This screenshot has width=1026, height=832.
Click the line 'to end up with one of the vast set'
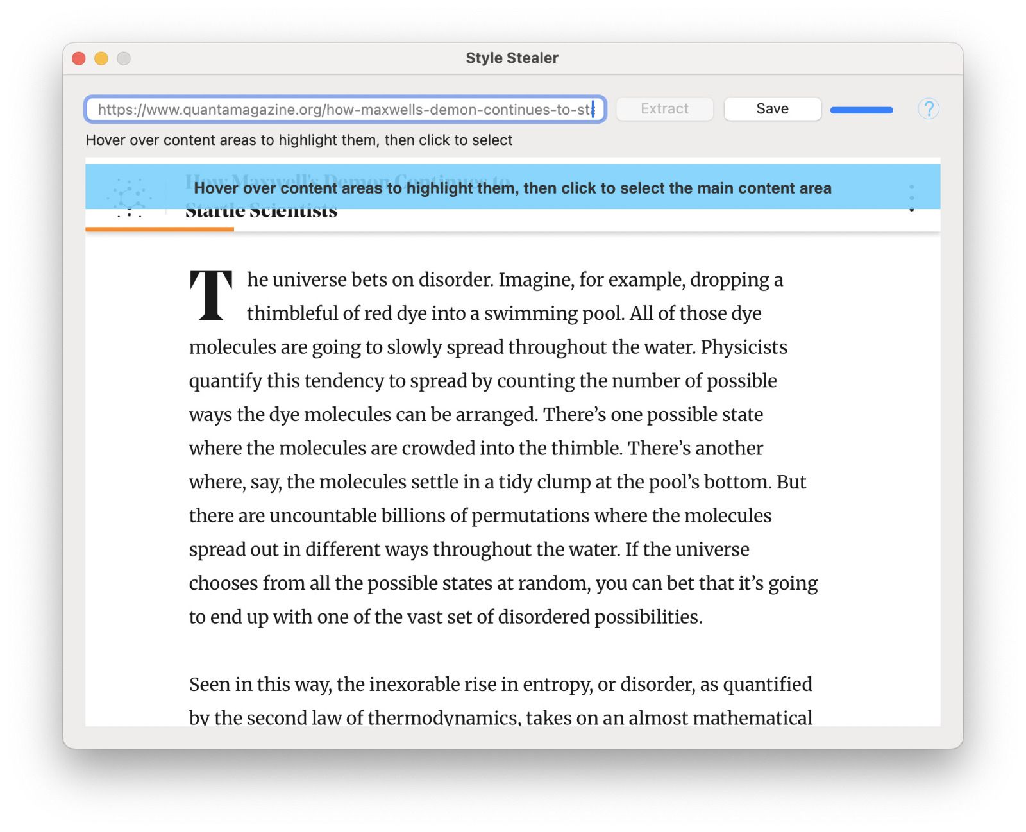446,617
